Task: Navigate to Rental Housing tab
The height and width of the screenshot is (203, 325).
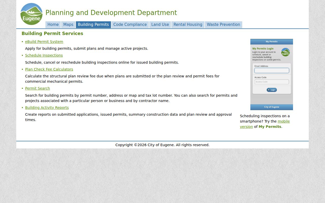Action: [188, 25]
